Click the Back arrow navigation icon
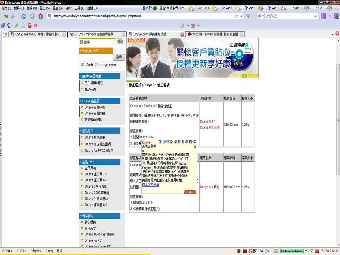The width and height of the screenshot is (340, 255). click(x=6, y=16)
